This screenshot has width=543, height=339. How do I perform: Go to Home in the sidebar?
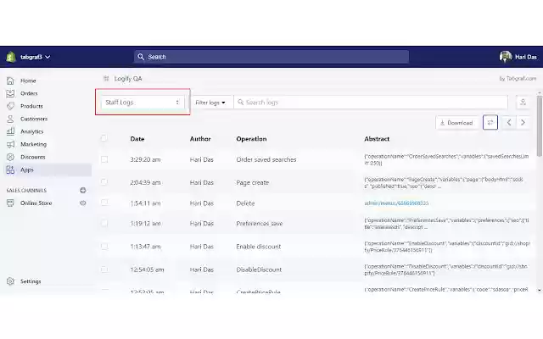point(28,81)
